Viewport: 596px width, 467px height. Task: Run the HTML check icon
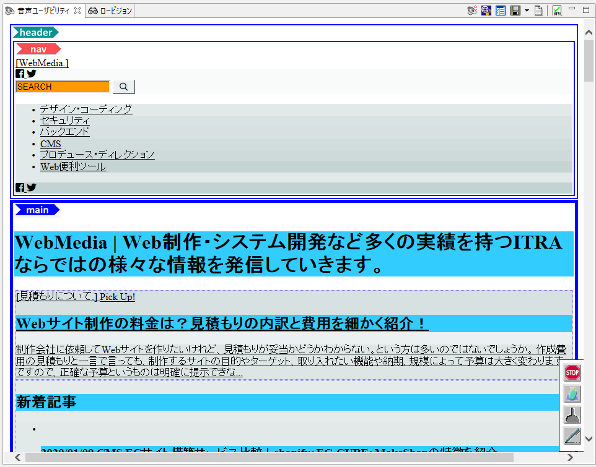tap(557, 11)
